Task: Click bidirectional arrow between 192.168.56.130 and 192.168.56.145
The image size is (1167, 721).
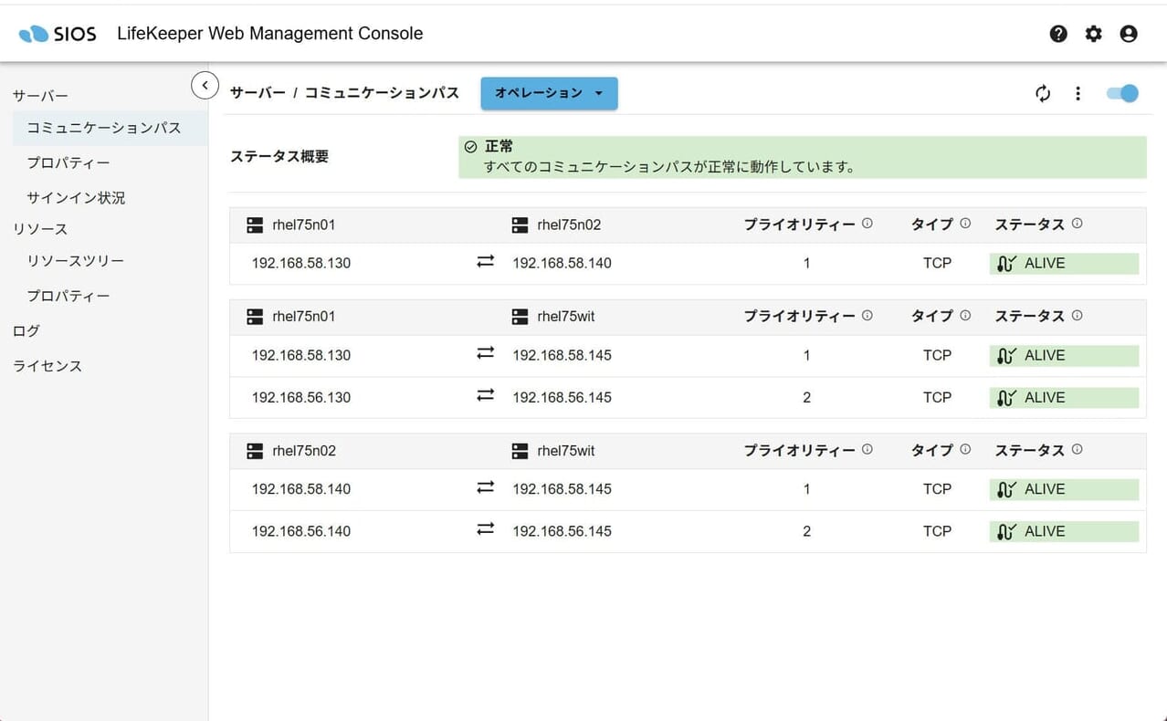Action: coord(486,396)
